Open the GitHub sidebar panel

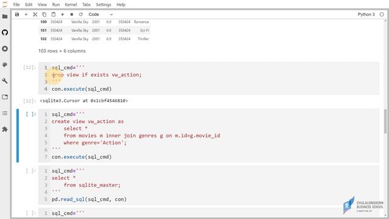click(x=5, y=32)
